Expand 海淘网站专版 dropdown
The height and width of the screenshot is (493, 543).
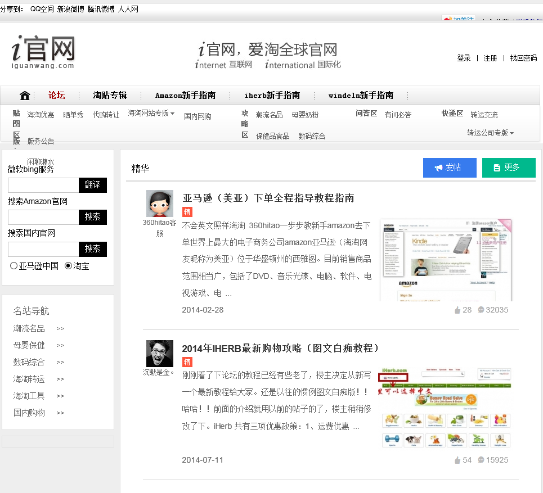coord(151,113)
